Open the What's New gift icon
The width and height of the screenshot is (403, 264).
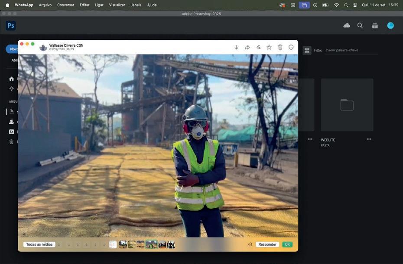click(375, 26)
